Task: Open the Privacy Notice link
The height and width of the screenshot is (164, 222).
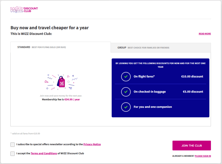Action: (x=92, y=144)
